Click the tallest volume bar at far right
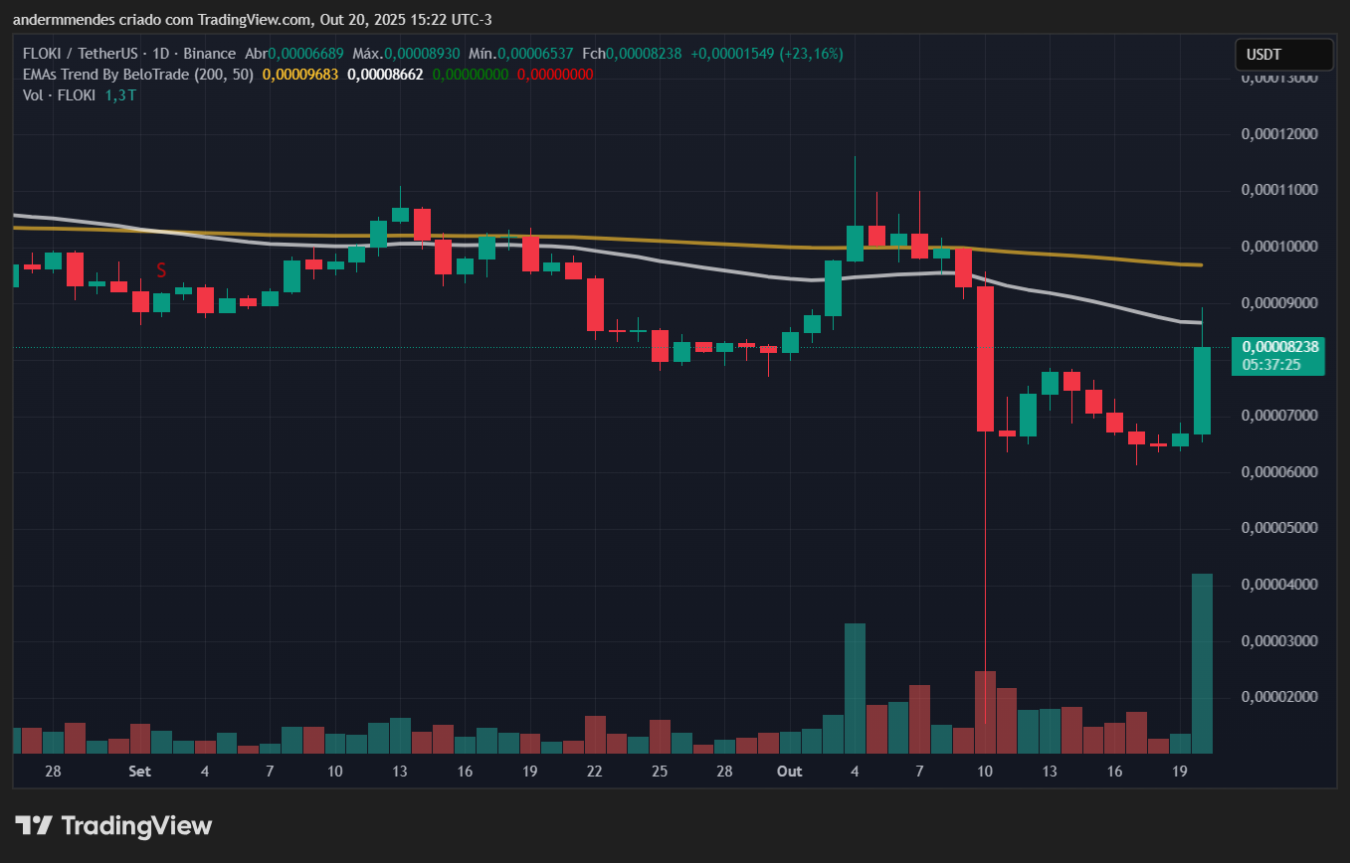1350x863 pixels. [x=1202, y=662]
